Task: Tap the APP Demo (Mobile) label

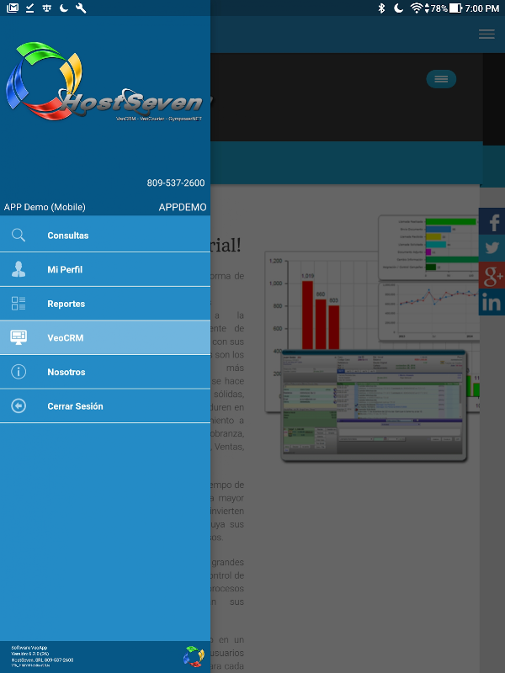Action: pos(45,207)
